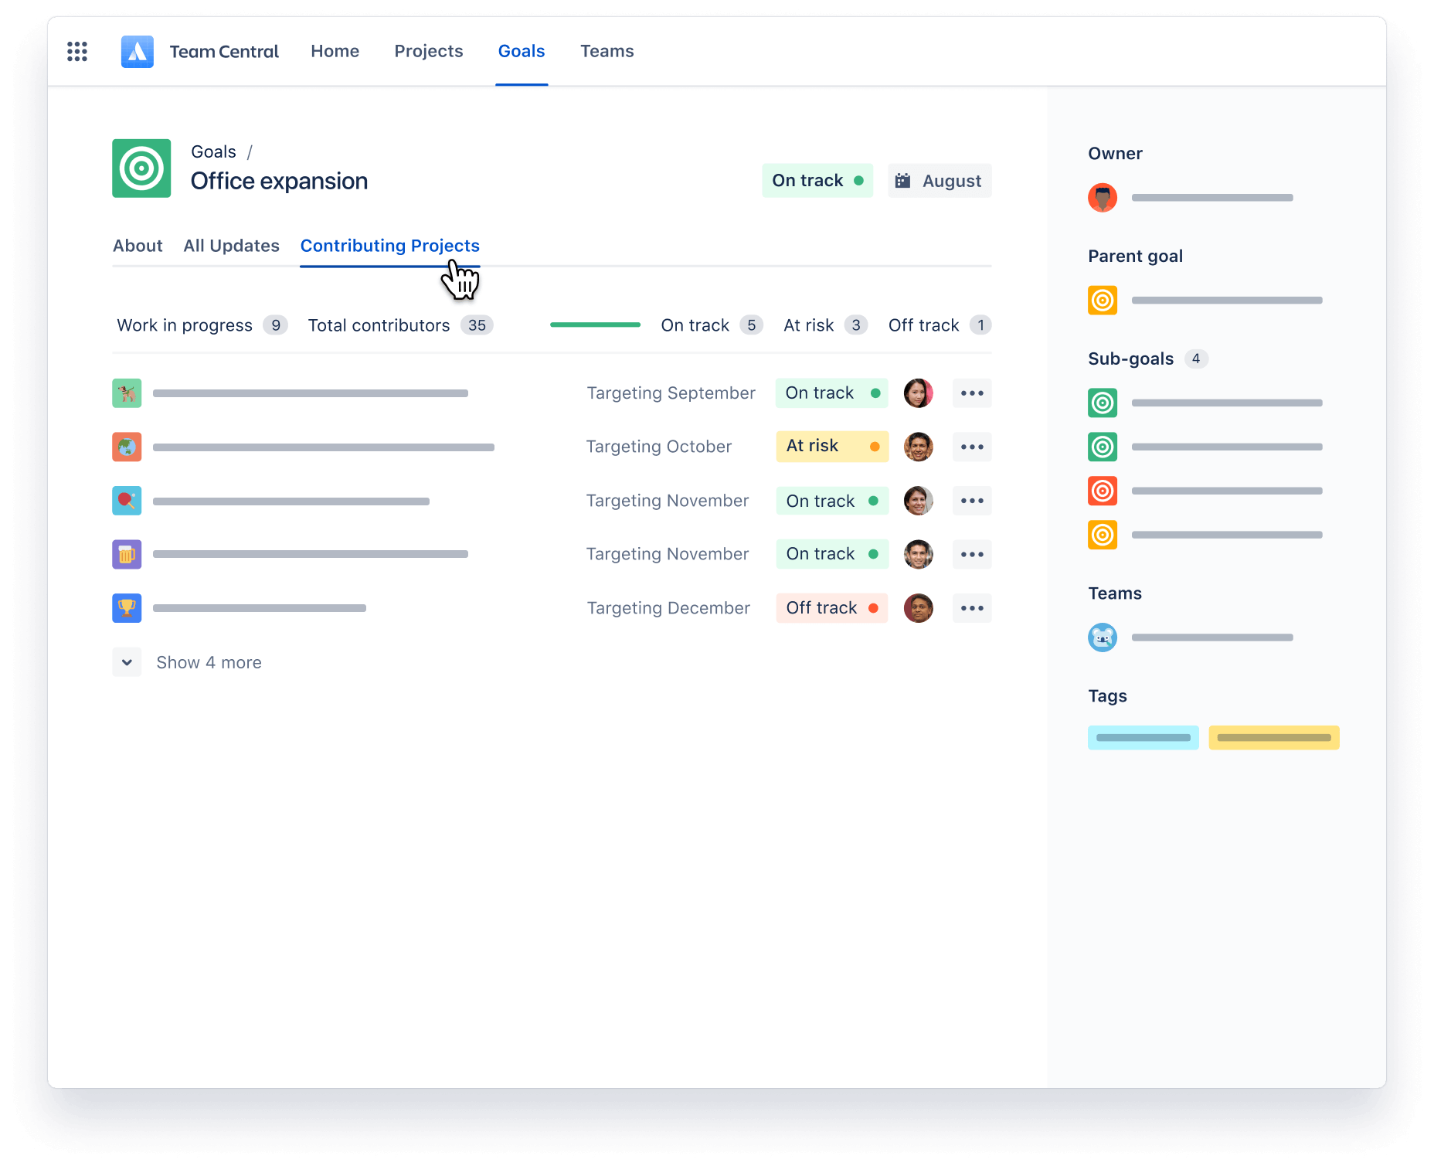Screen dimensions: 1434x1166
Task: Click the owner avatar in sidebar
Action: (1103, 198)
